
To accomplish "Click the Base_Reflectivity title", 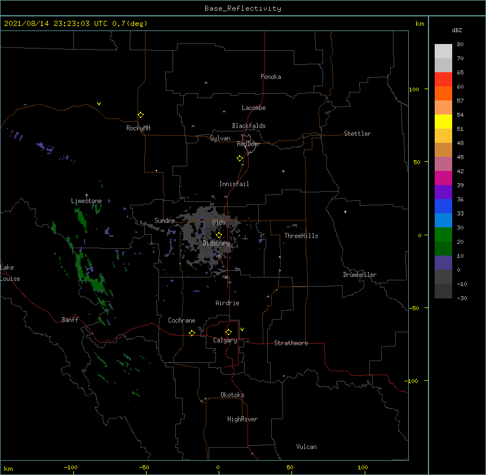I will pos(243,8).
